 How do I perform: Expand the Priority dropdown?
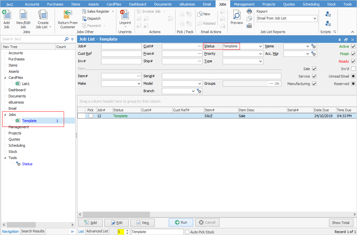(260, 54)
